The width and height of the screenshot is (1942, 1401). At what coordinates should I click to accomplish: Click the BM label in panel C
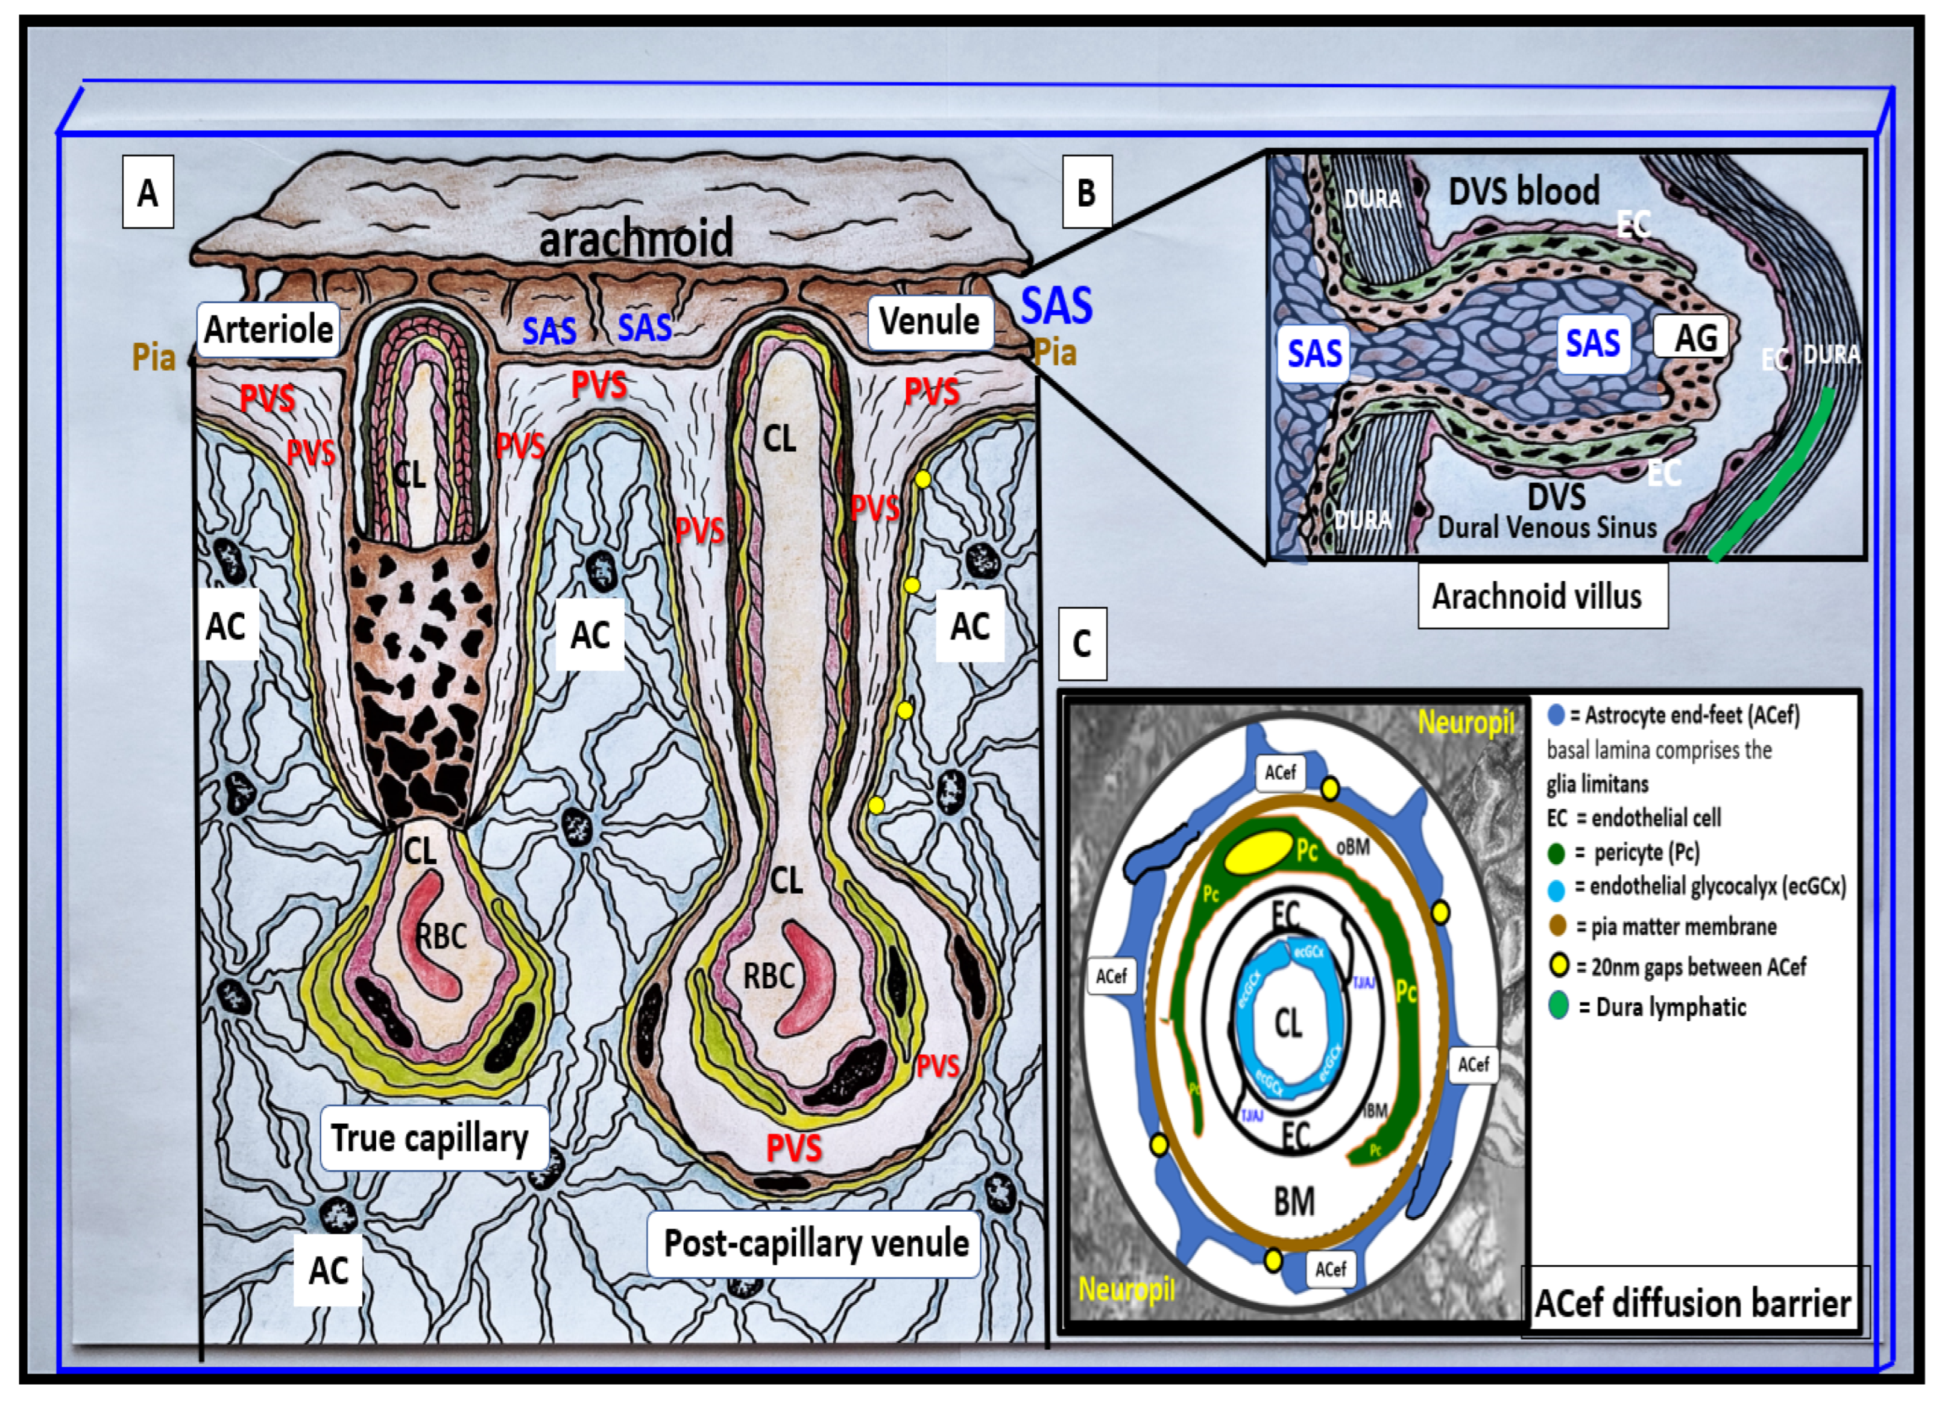coord(1294,1202)
